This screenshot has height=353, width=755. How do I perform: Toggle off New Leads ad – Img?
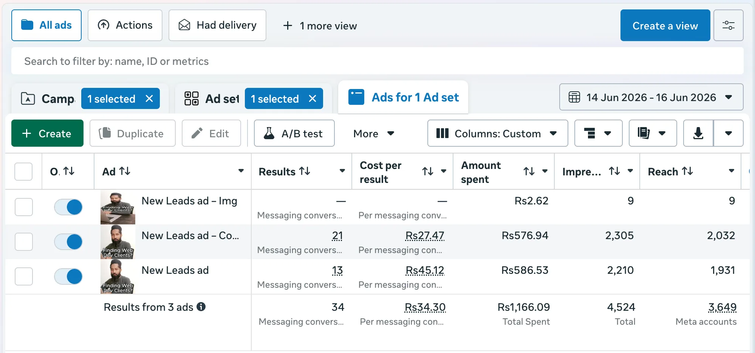[x=68, y=207]
